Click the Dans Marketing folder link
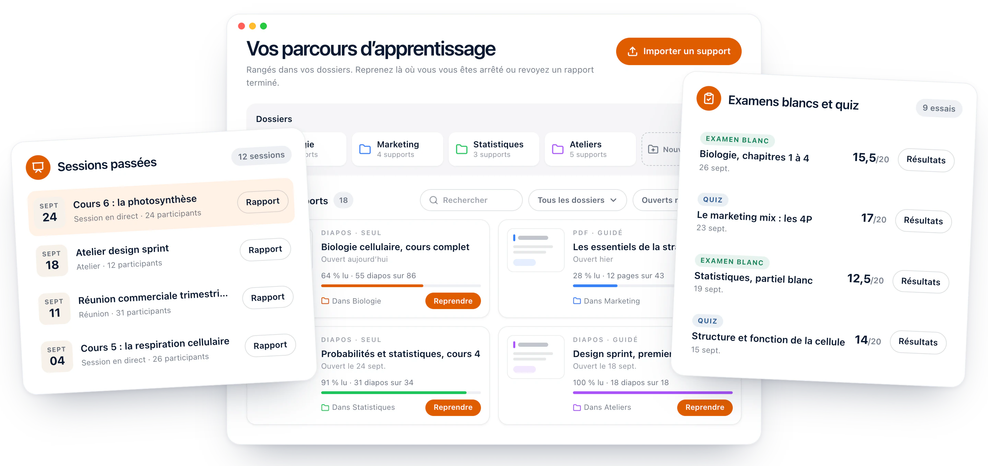 (x=606, y=301)
